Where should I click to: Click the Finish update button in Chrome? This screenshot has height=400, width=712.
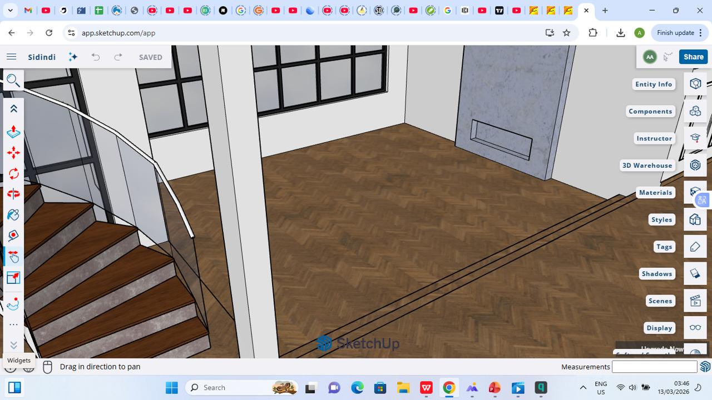(680, 33)
